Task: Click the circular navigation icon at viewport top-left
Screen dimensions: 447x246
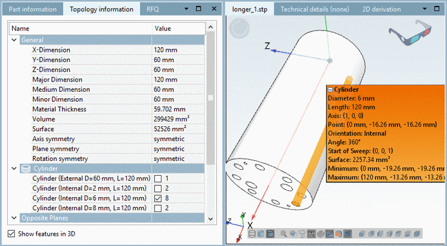Action: pos(239,27)
